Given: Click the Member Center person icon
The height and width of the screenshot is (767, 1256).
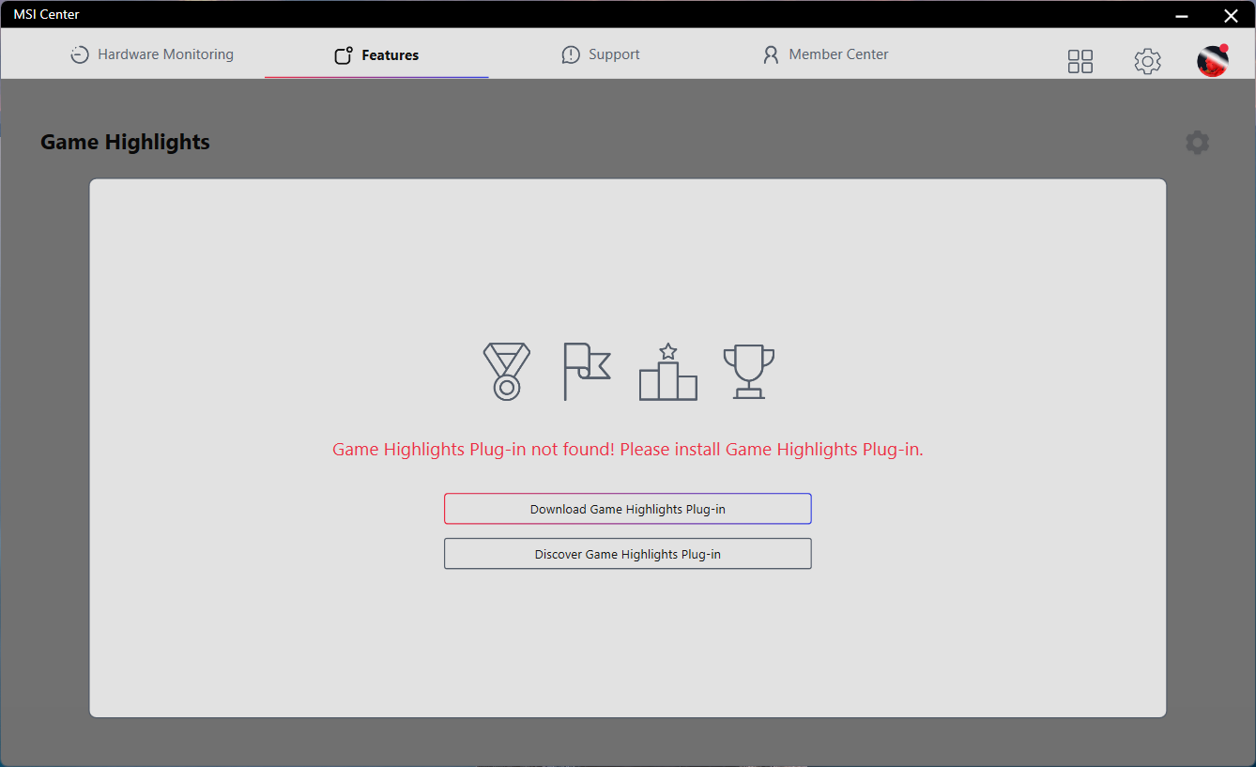Looking at the screenshot, I should (771, 55).
